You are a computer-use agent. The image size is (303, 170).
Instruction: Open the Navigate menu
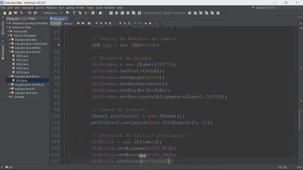tap(27, 8)
